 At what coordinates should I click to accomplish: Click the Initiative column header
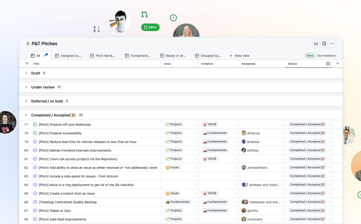(207, 64)
